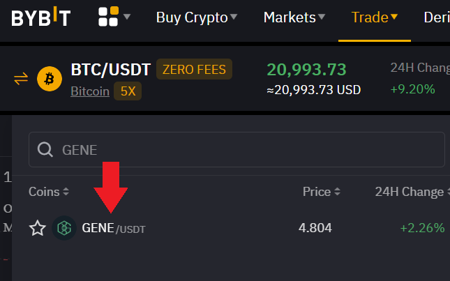Click the Bitcoin coin icon

50,79
